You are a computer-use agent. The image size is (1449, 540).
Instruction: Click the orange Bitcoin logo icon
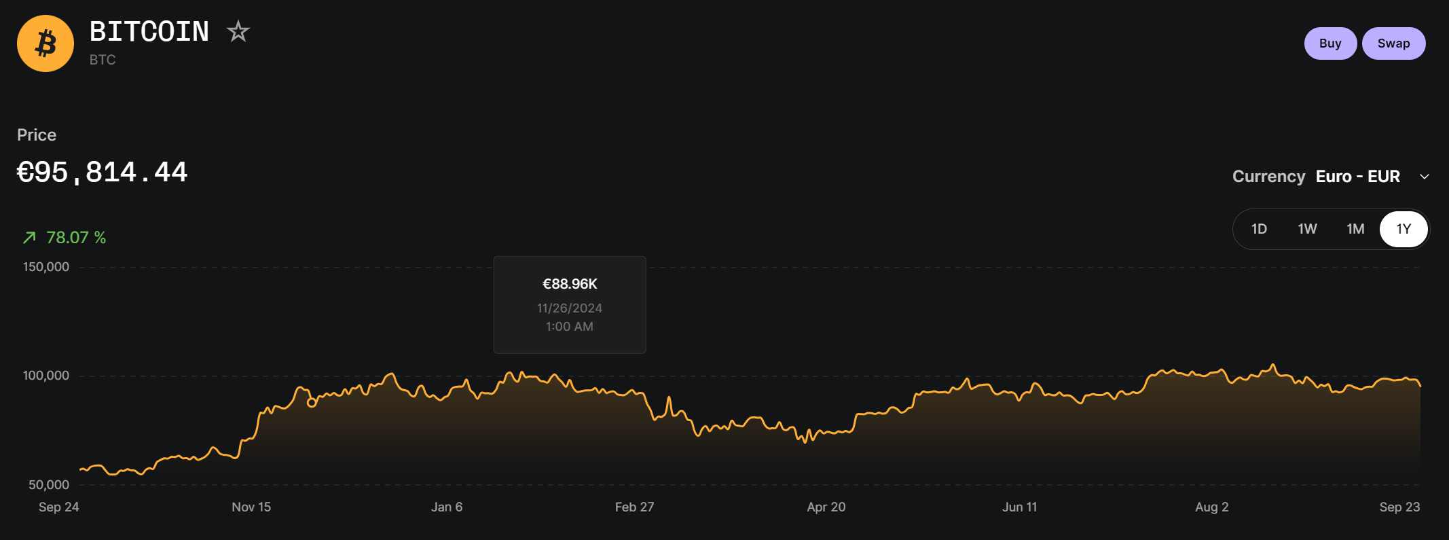(45, 43)
